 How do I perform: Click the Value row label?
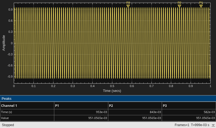[x=5, y=118]
